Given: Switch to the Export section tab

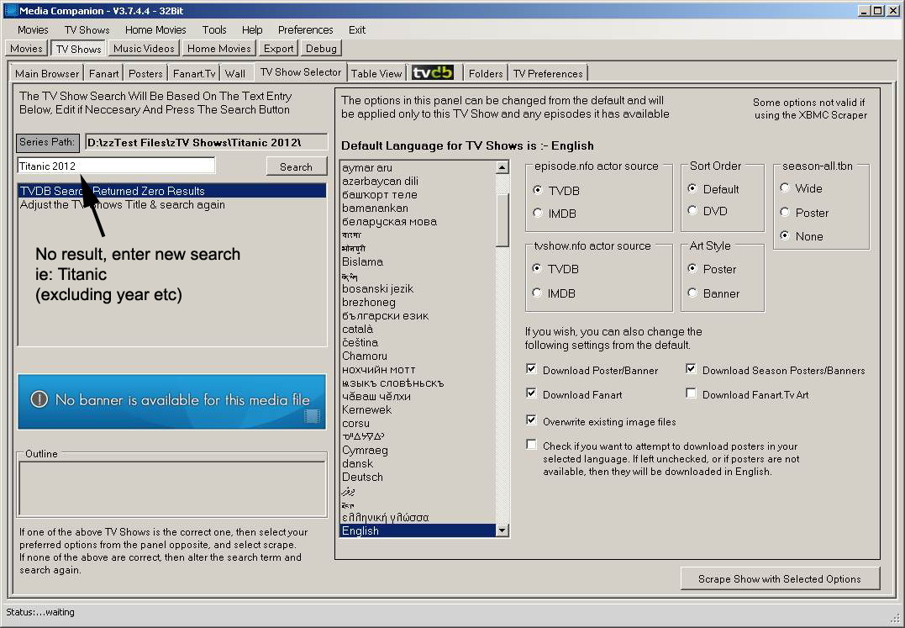Looking at the screenshot, I should 279,49.
